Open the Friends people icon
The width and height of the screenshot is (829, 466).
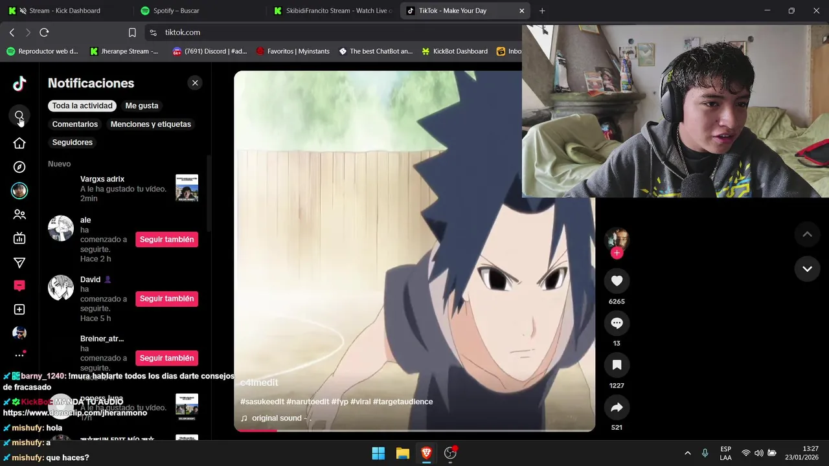coord(19,214)
